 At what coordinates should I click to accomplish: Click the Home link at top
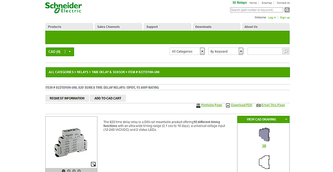253,3
